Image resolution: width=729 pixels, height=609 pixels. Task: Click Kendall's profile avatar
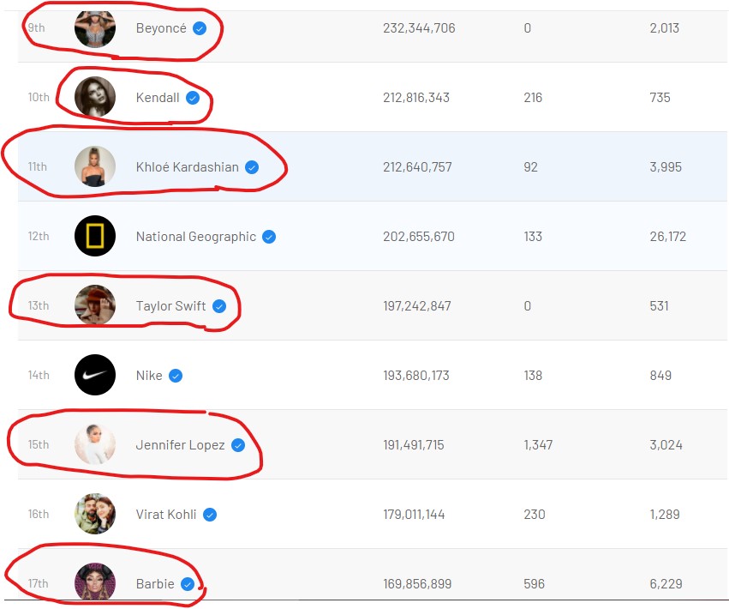coord(94,97)
